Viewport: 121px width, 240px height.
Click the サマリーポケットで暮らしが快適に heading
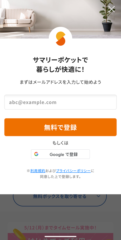tap(60, 65)
